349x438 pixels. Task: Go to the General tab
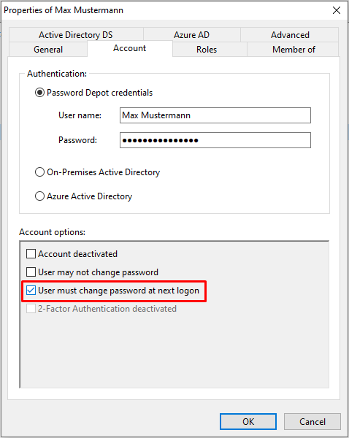48,50
